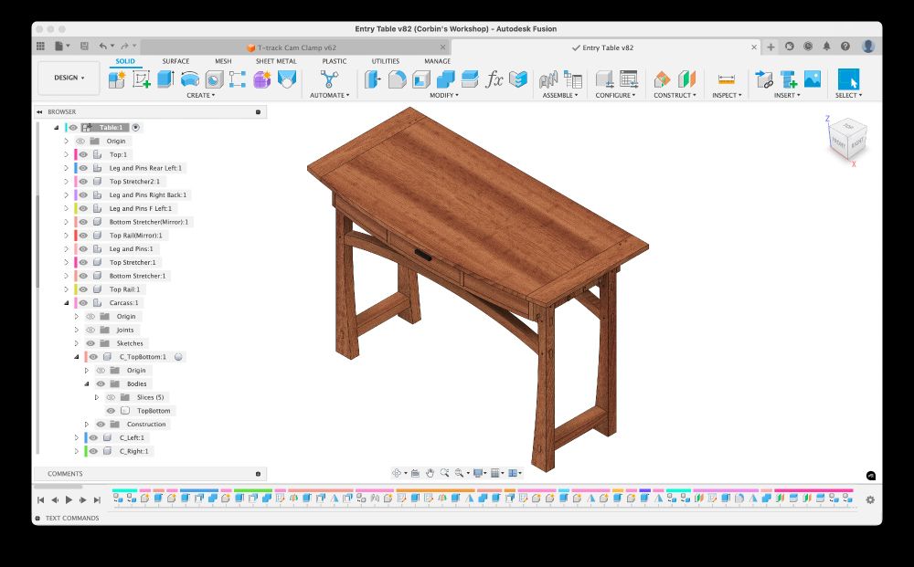Open the Insert Derive link icon
The height and width of the screenshot is (567, 914).
(763, 79)
